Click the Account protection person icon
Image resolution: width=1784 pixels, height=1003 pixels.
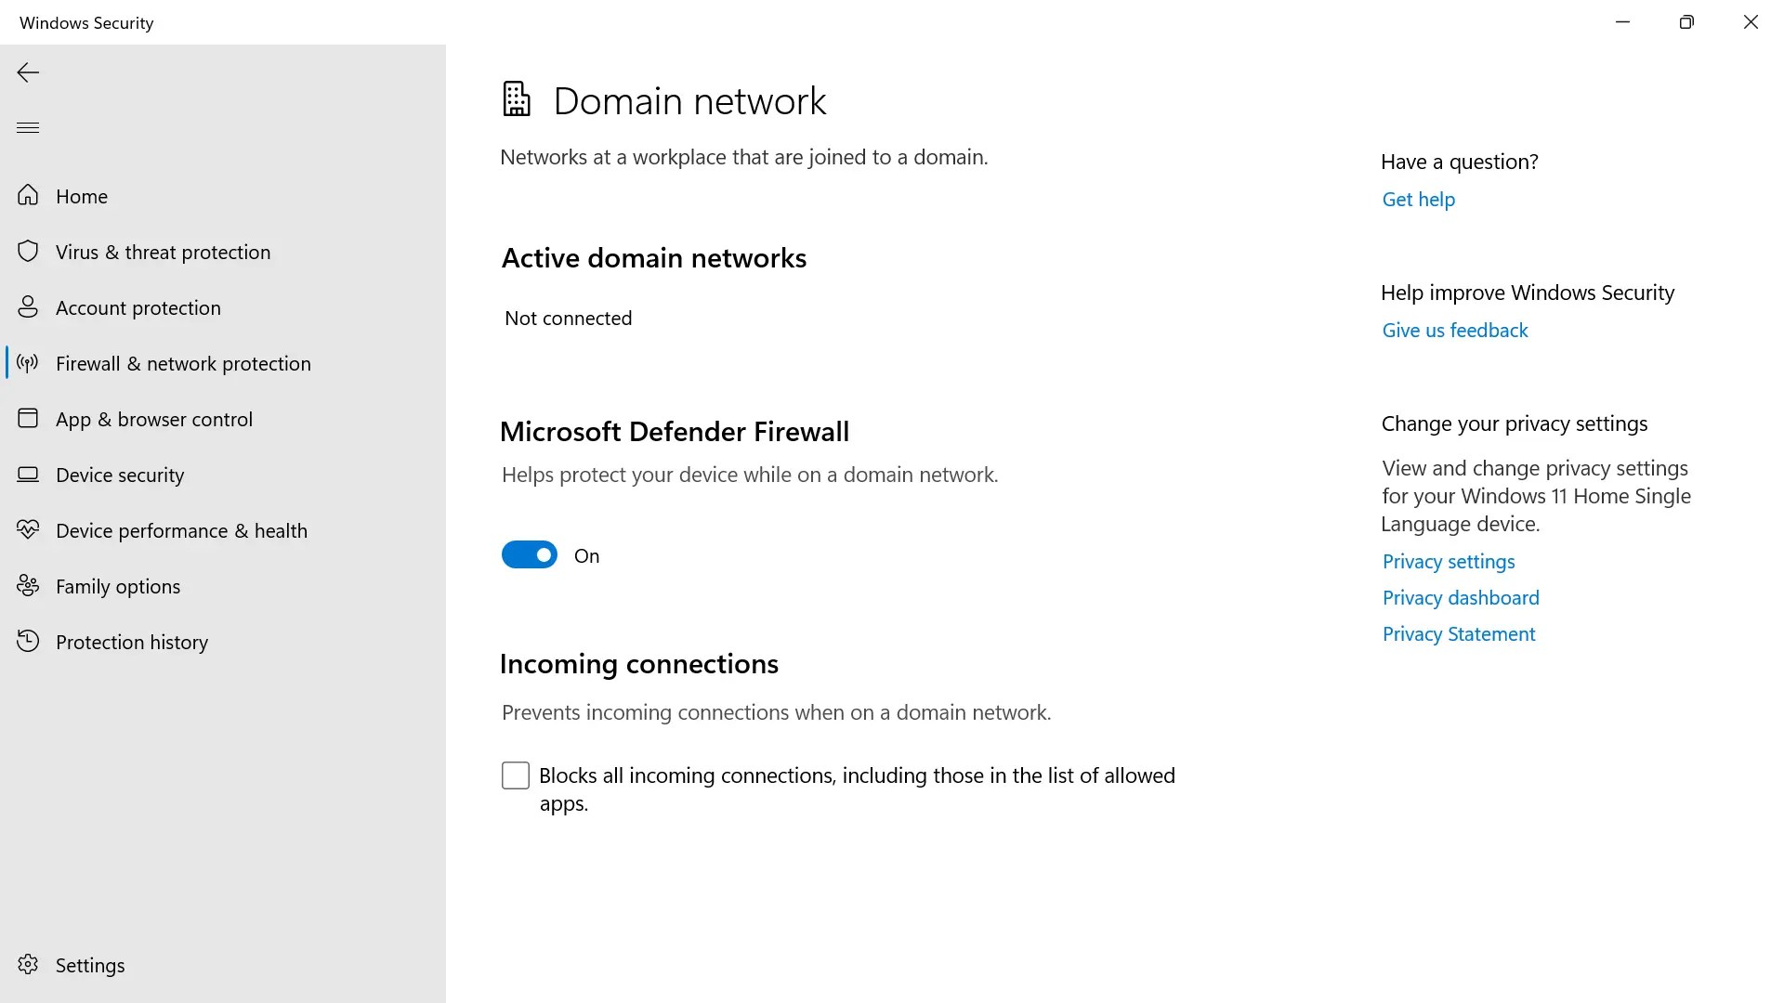tap(28, 307)
